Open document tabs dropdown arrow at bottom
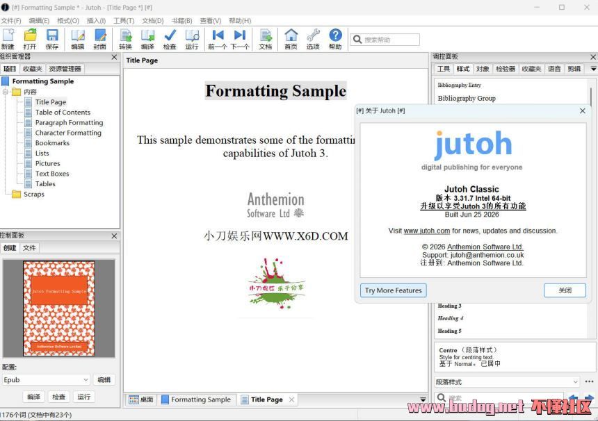The image size is (598, 421). point(423,399)
